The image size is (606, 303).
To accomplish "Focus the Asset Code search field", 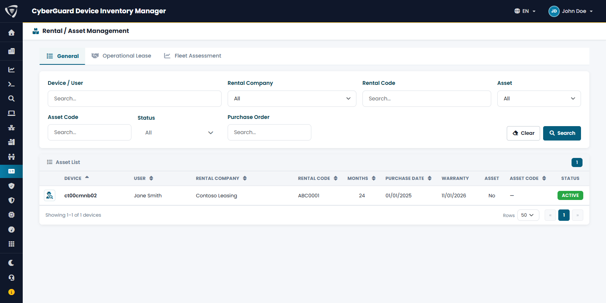I will click(x=89, y=133).
